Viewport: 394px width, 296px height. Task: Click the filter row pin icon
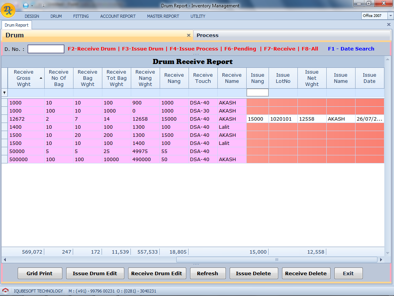coord(4,93)
